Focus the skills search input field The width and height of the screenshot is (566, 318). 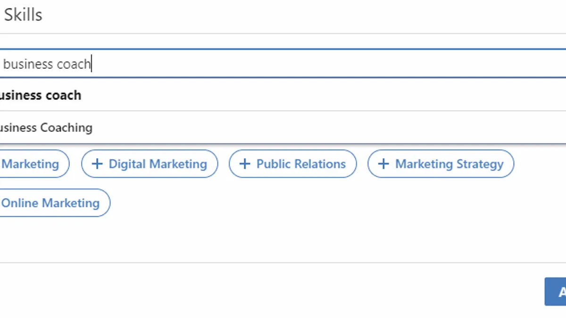point(283,63)
